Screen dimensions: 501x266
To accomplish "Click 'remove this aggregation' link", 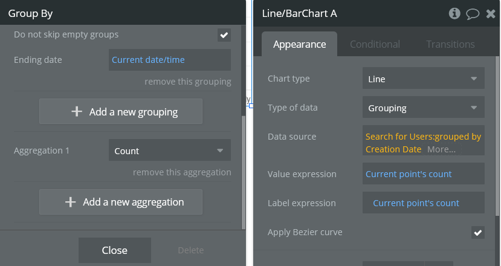I will pos(182,172).
